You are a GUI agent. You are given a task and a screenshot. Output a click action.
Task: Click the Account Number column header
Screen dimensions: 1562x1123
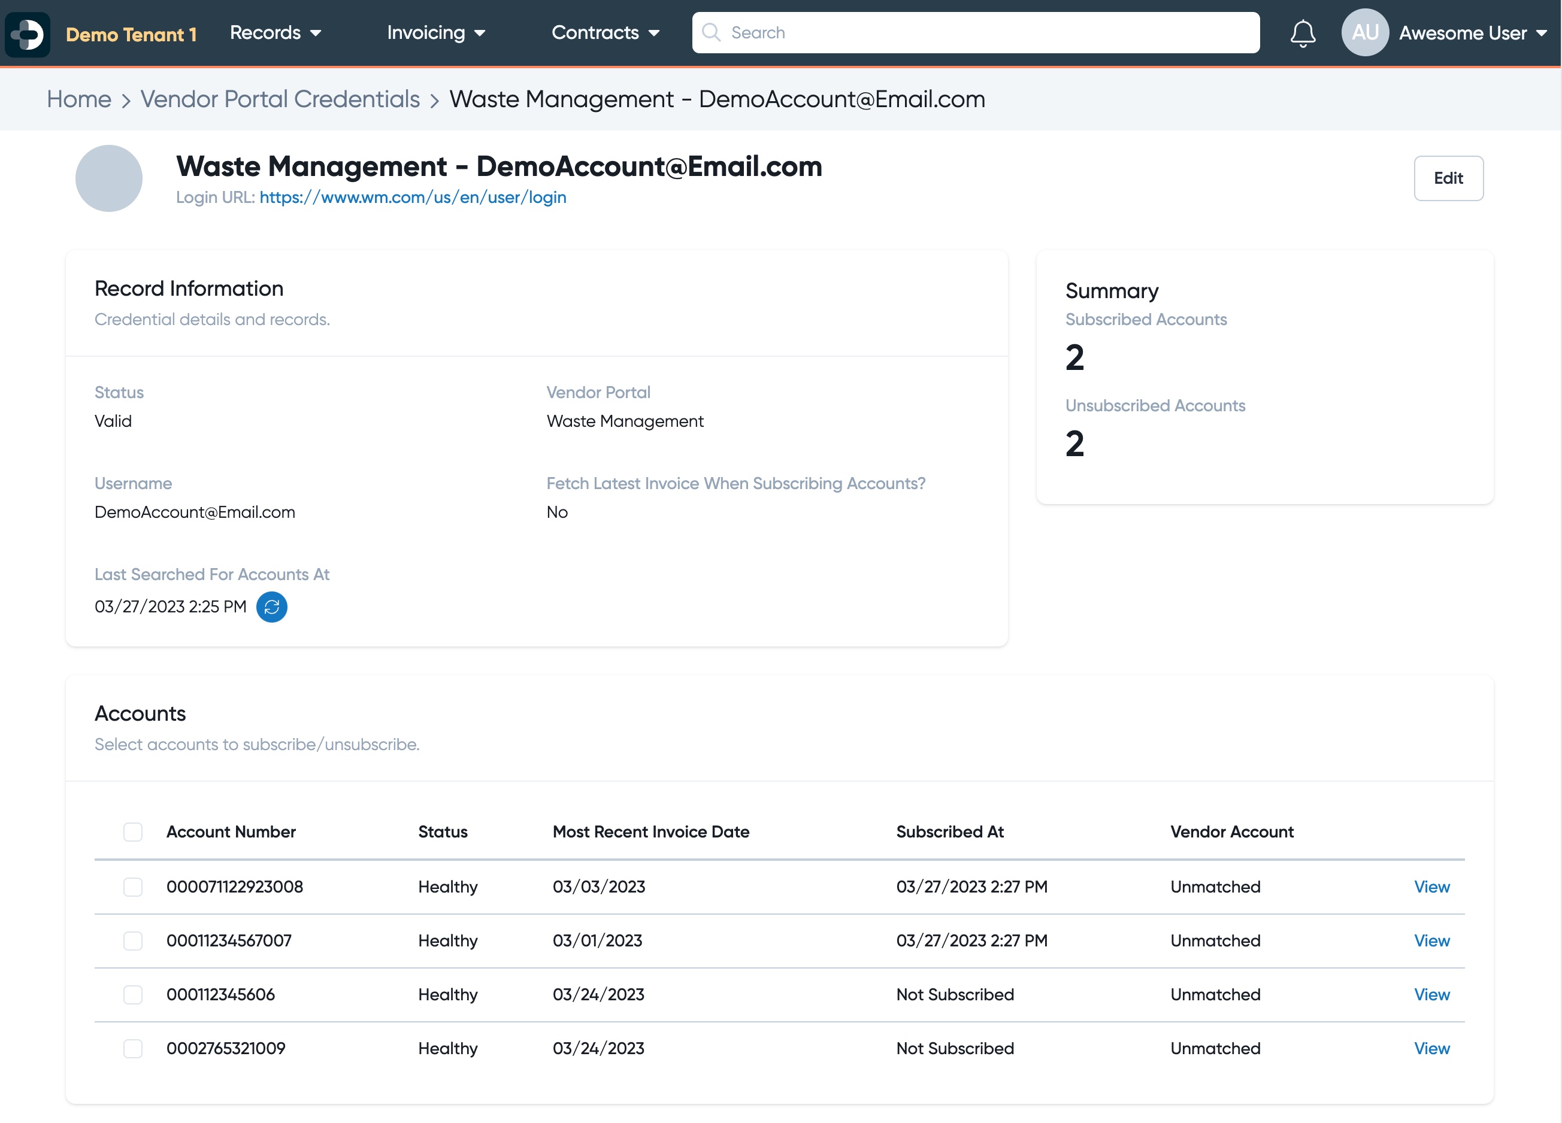(231, 831)
